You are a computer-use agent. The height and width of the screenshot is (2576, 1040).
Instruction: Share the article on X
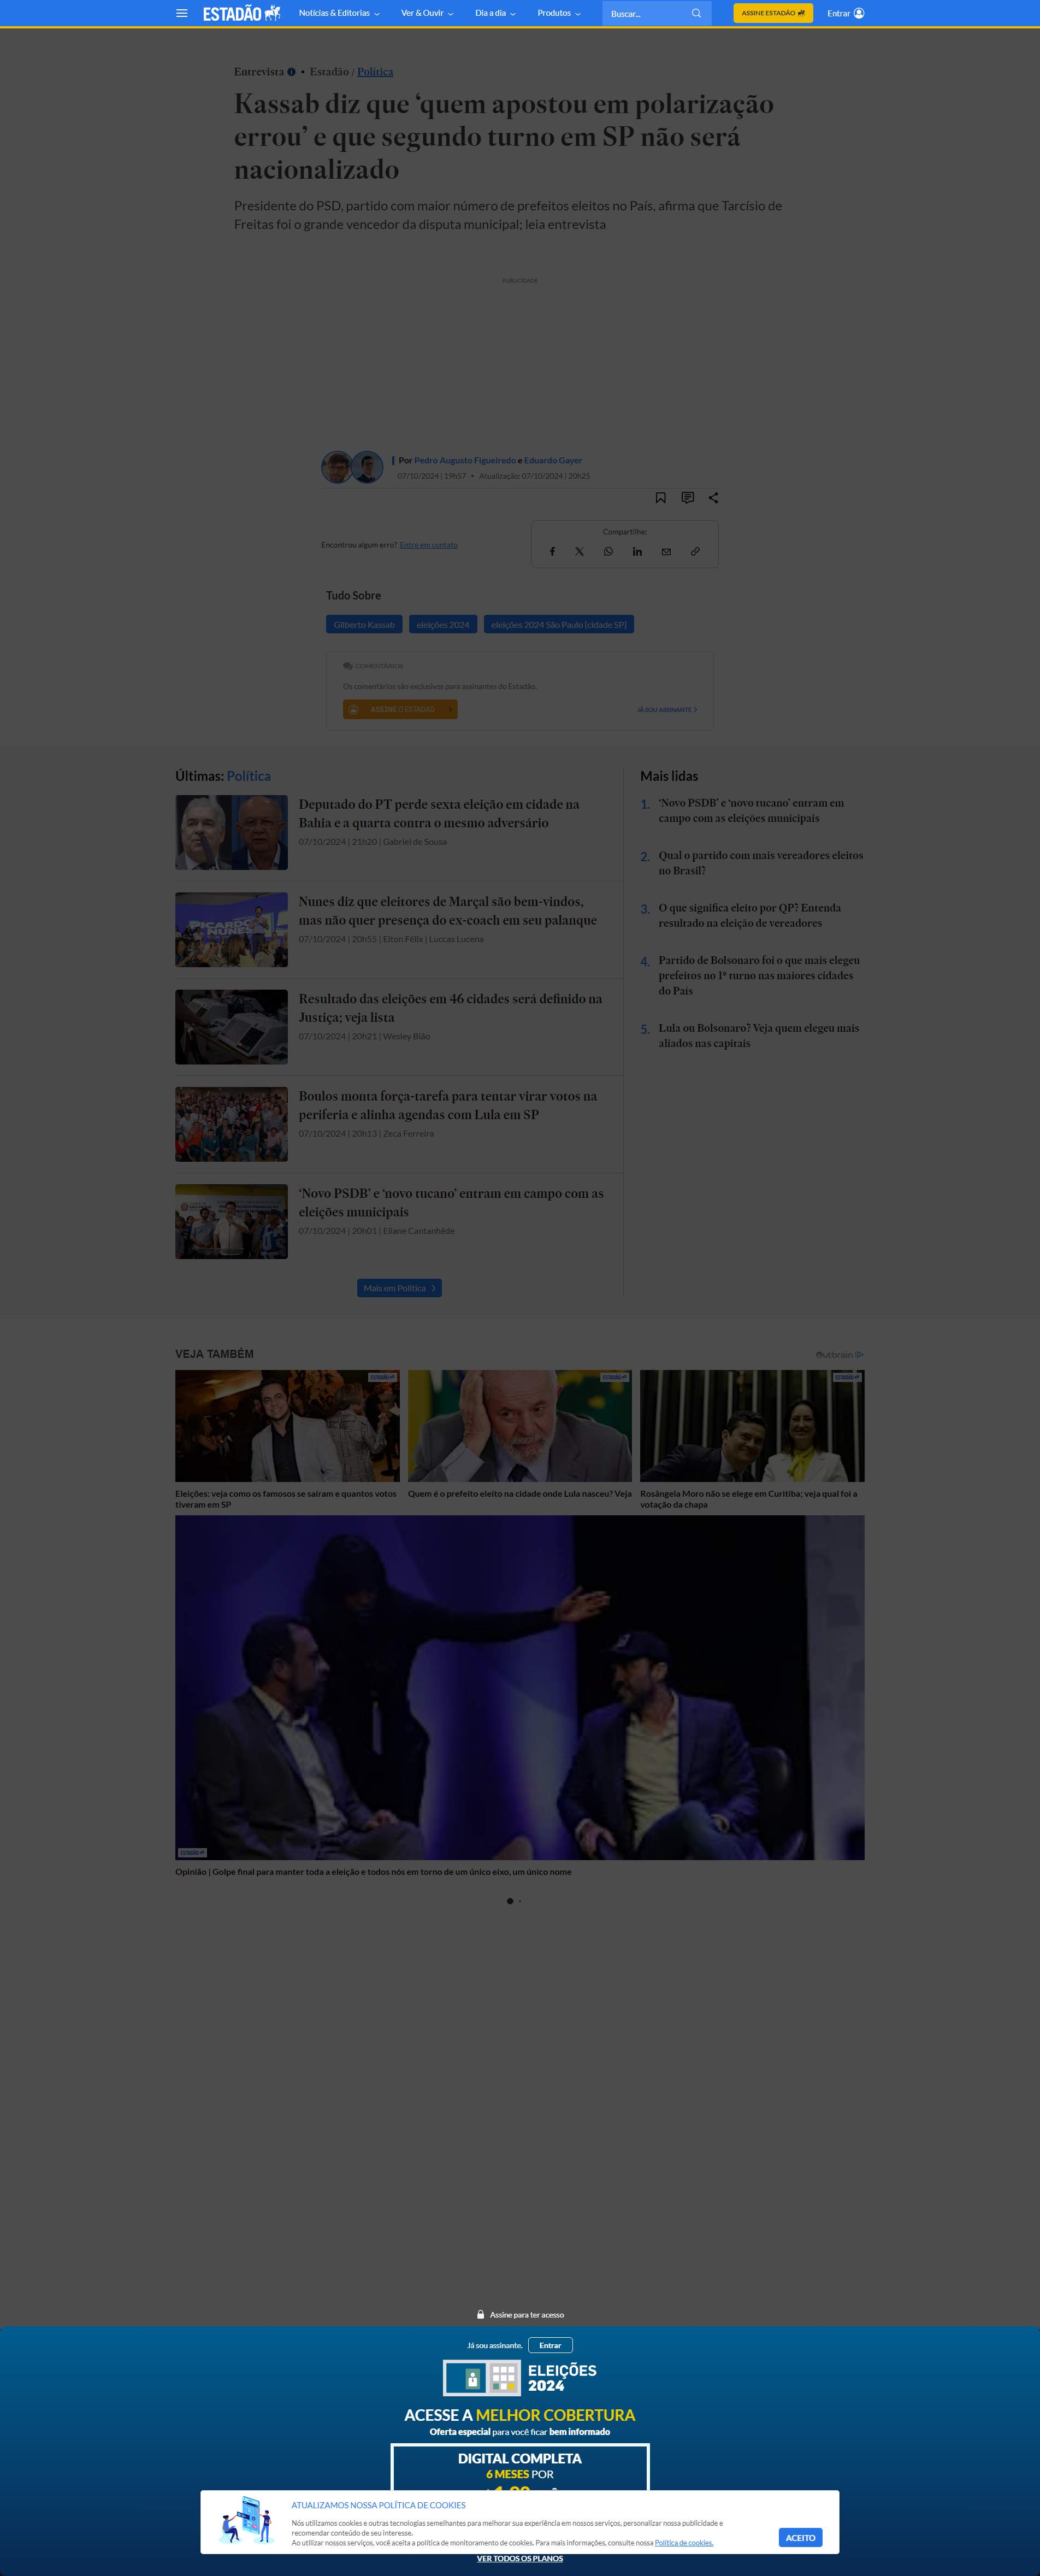click(579, 552)
